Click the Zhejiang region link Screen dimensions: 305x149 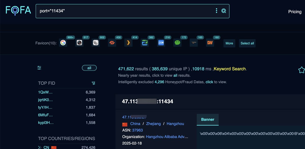click(153, 124)
